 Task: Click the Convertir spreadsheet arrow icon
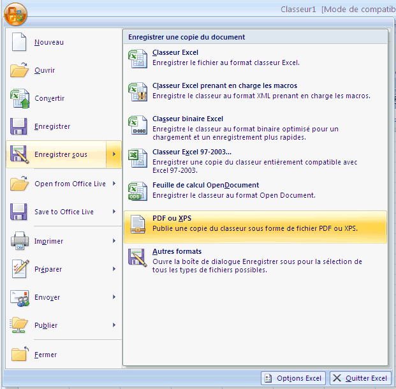[x=20, y=98]
